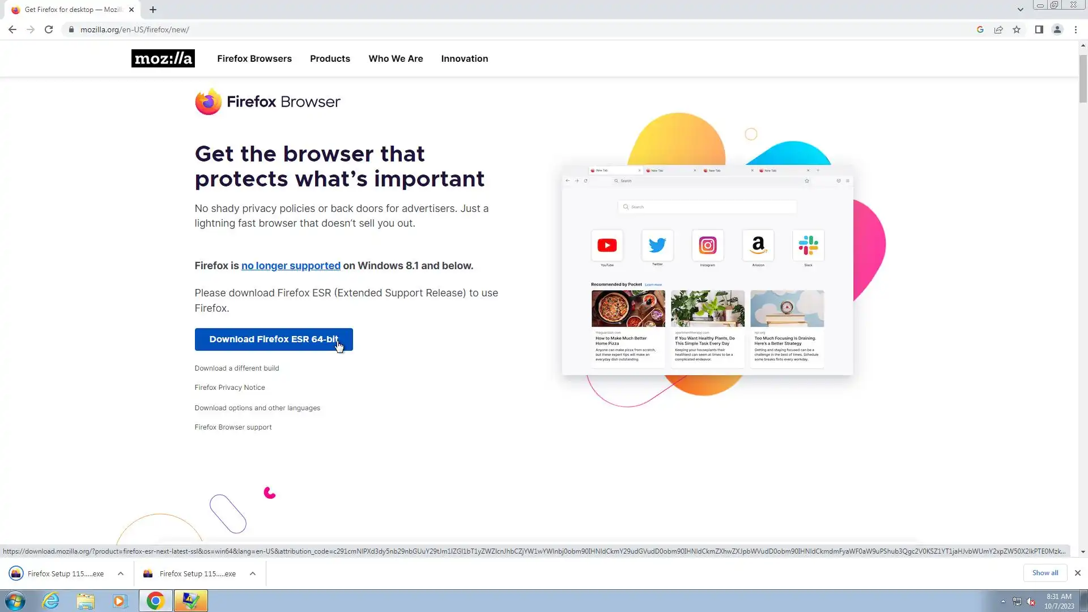Click the Google icon in address bar
This screenshot has width=1088, height=612.
(980, 29)
